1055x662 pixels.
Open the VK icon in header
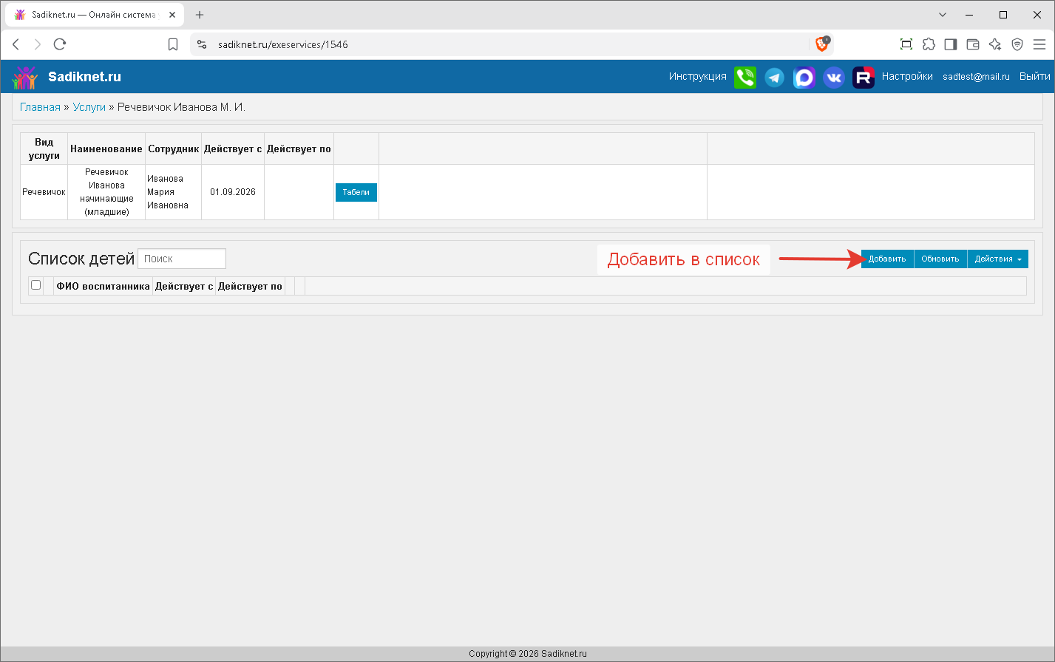(x=834, y=77)
